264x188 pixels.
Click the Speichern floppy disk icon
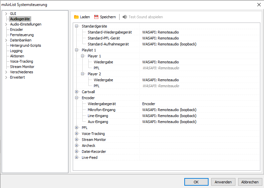point(96,17)
